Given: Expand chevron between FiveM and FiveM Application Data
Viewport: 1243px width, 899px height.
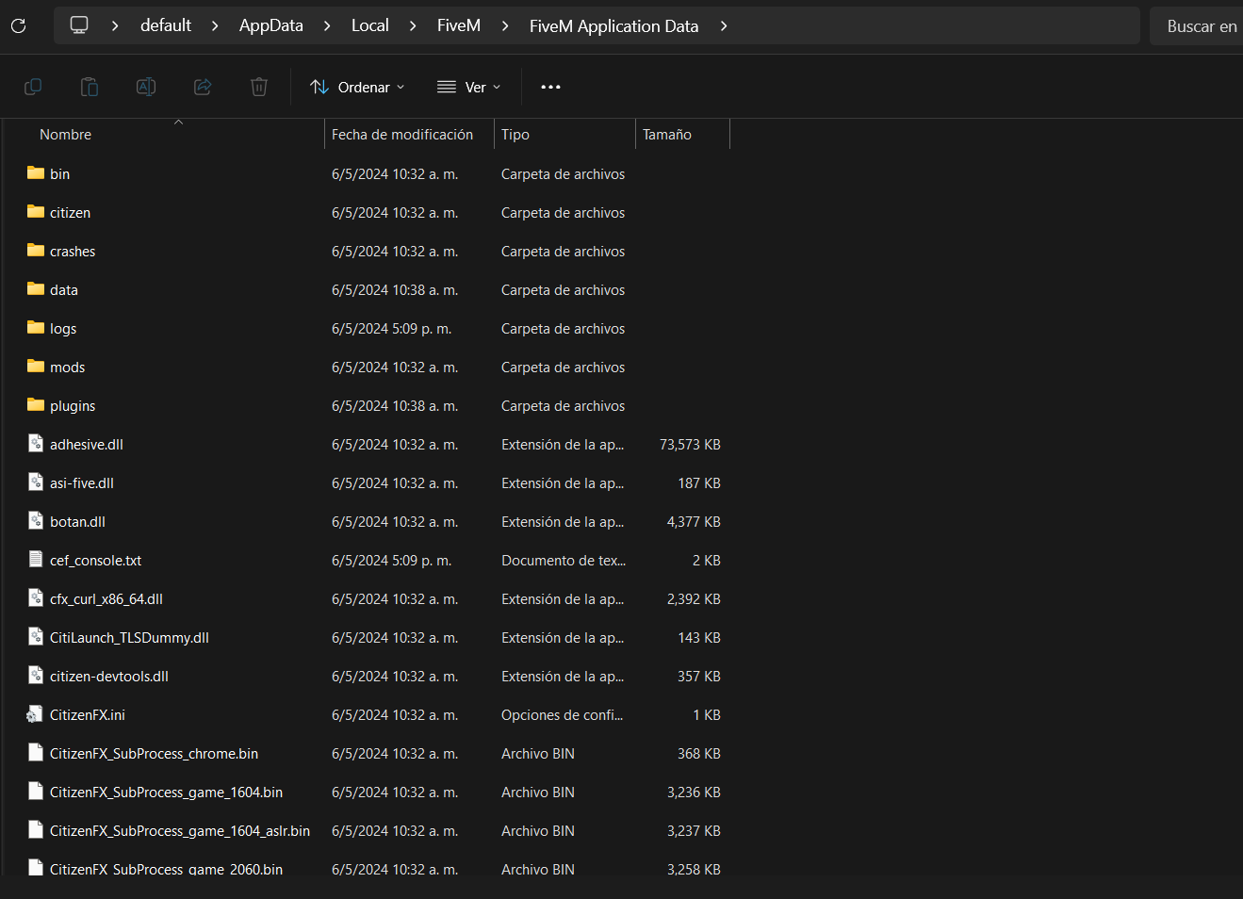Looking at the screenshot, I should (x=505, y=26).
